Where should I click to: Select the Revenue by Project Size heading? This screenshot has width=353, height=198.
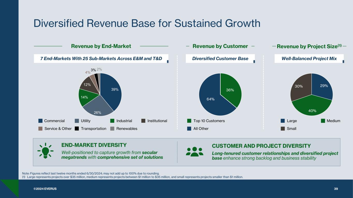309,46
